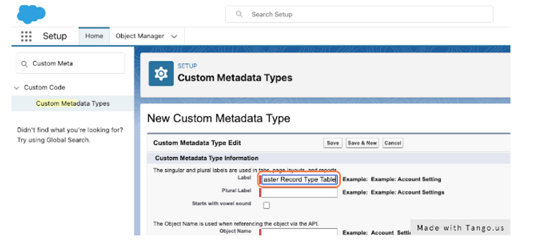Collapse the Custom Code section
Image resolution: width=538 pixels, height=243 pixels.
pos(16,88)
